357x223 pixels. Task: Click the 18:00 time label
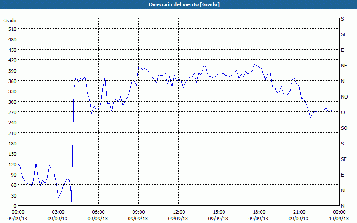[259, 212]
